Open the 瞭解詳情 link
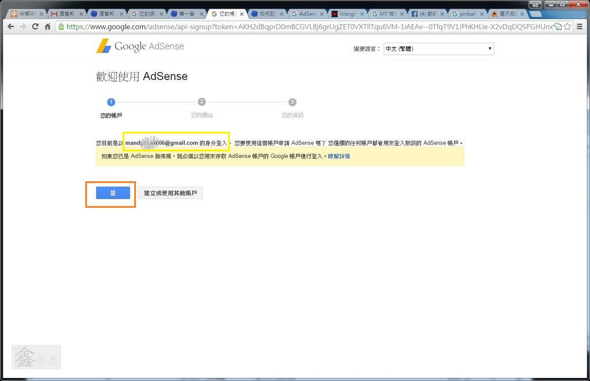This screenshot has width=590, height=381. tap(339, 157)
